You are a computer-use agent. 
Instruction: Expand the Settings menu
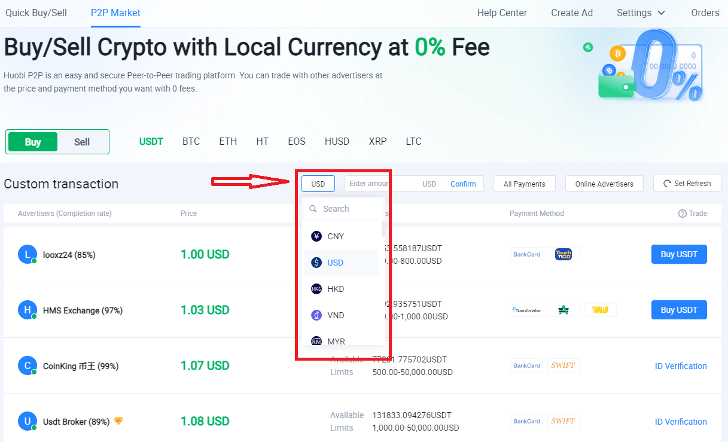click(641, 13)
